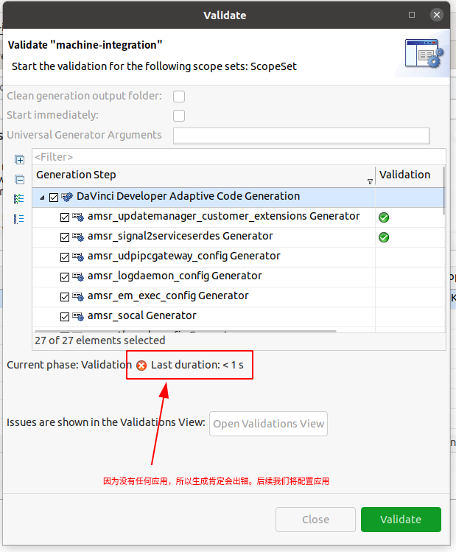Click the Validate button
456x552 pixels.
pos(401,520)
